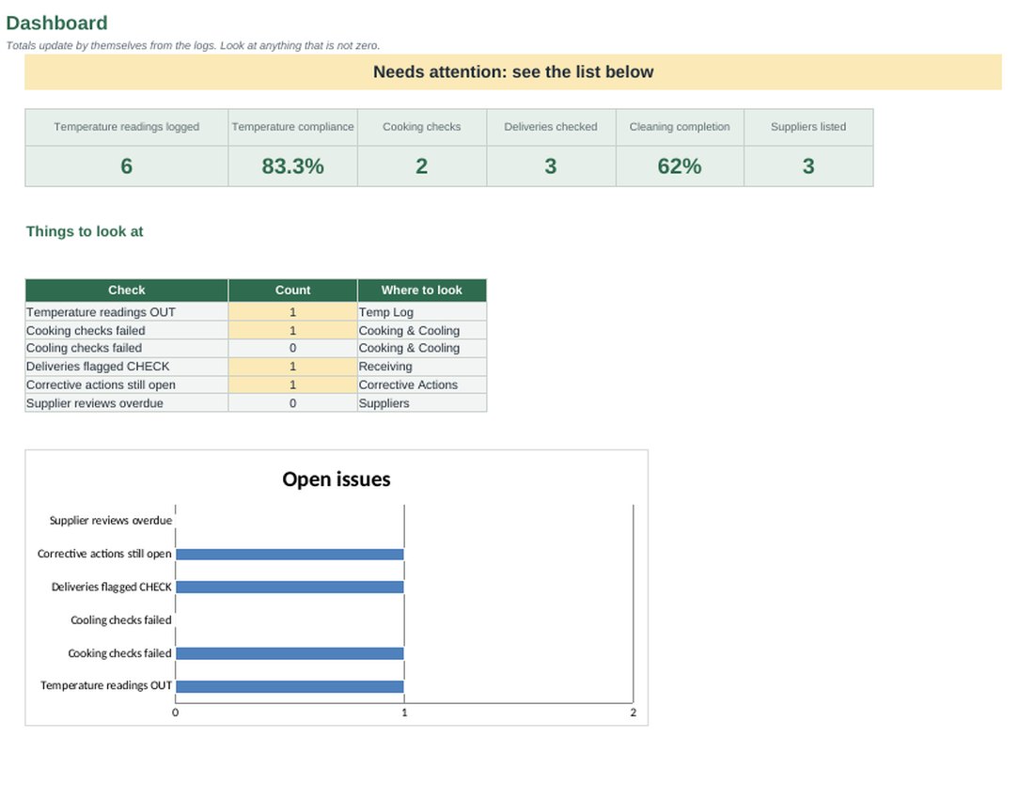Image resolution: width=1034 pixels, height=800 pixels.
Task: Click the value 2 under Cooking checks
Action: point(422,166)
